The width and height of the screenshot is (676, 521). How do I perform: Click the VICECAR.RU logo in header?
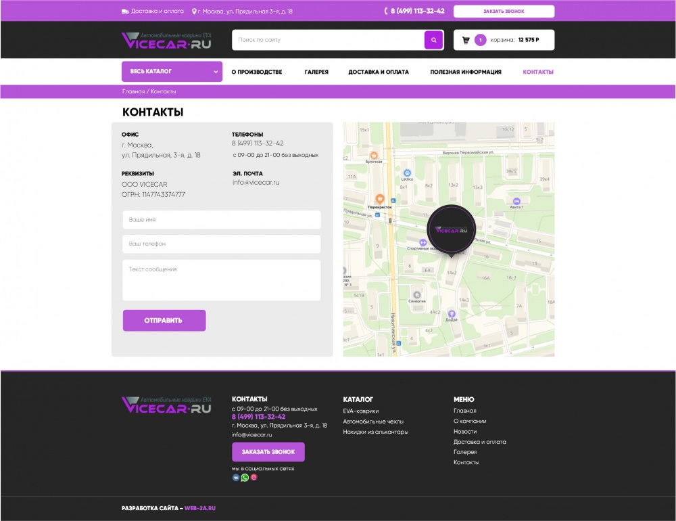[x=166, y=41]
